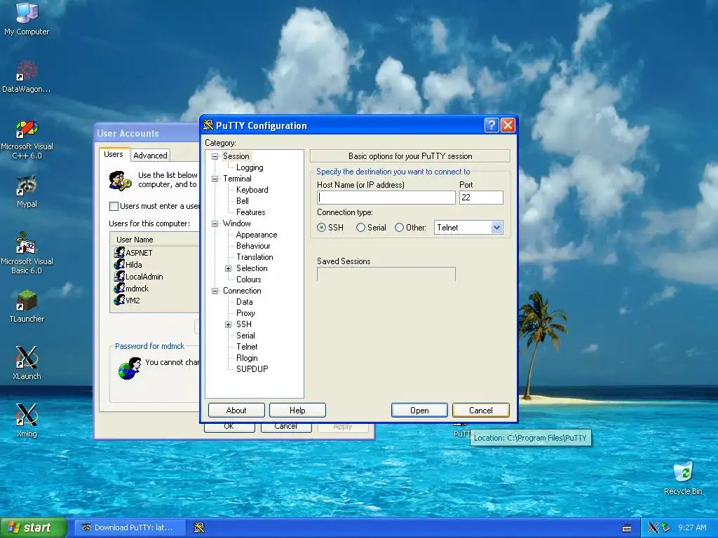718x538 pixels.
Task: Select Behaviour category in the tree
Action: 253,246
